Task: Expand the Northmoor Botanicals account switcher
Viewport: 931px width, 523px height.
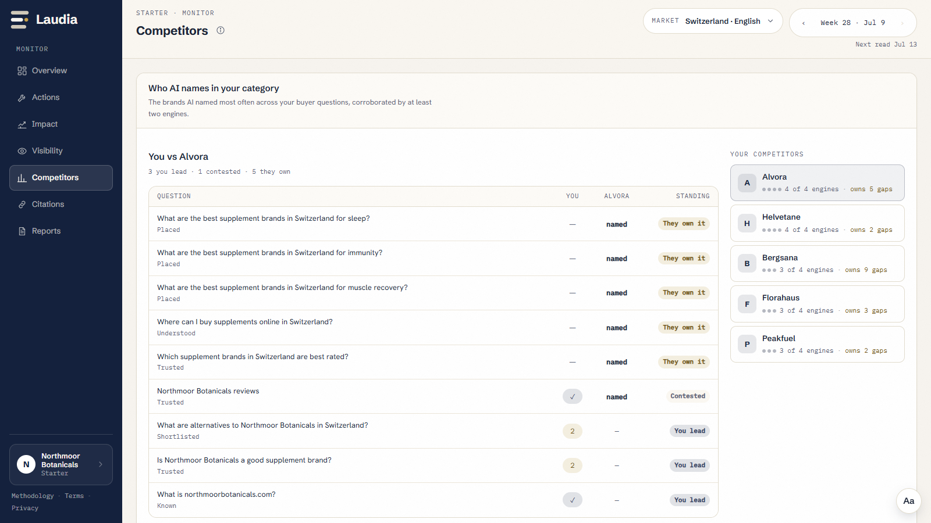Action: (61, 464)
